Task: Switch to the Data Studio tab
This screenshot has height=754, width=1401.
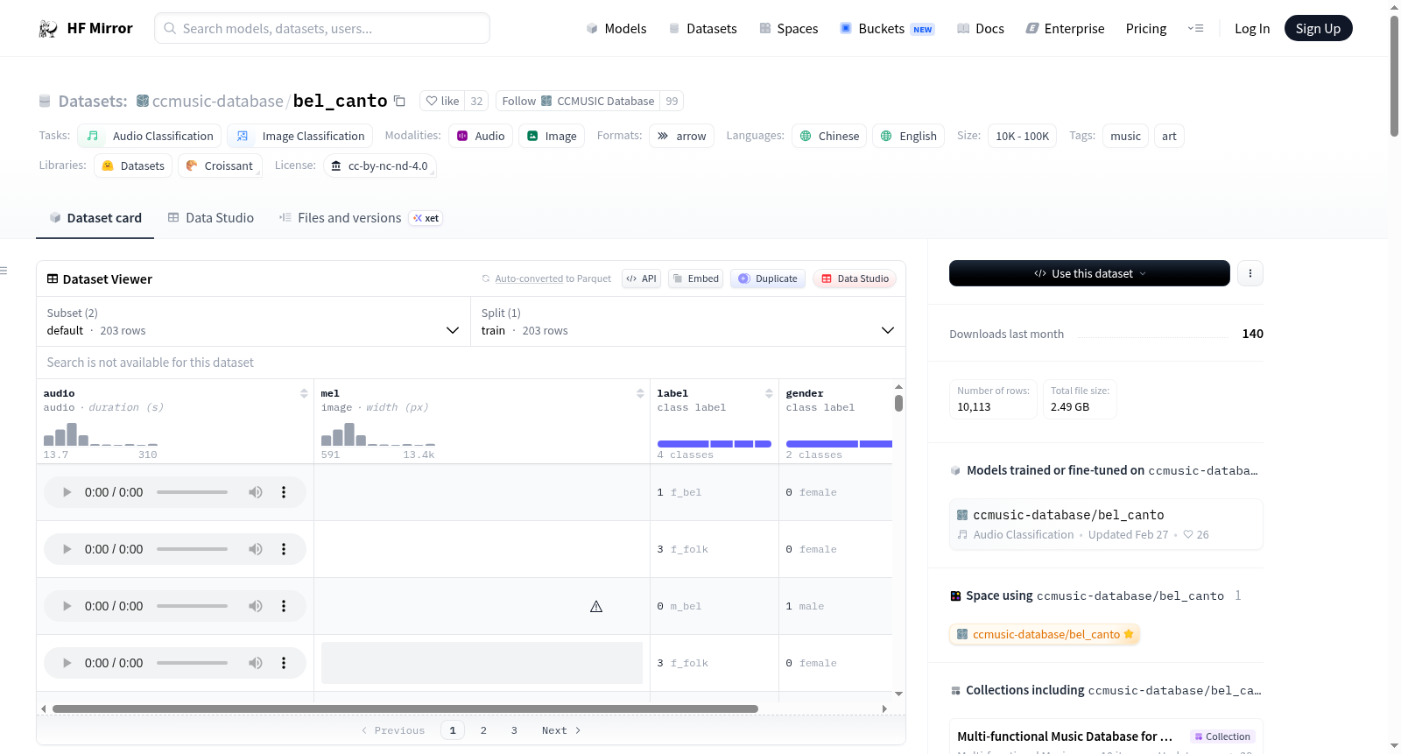Action: tap(211, 218)
